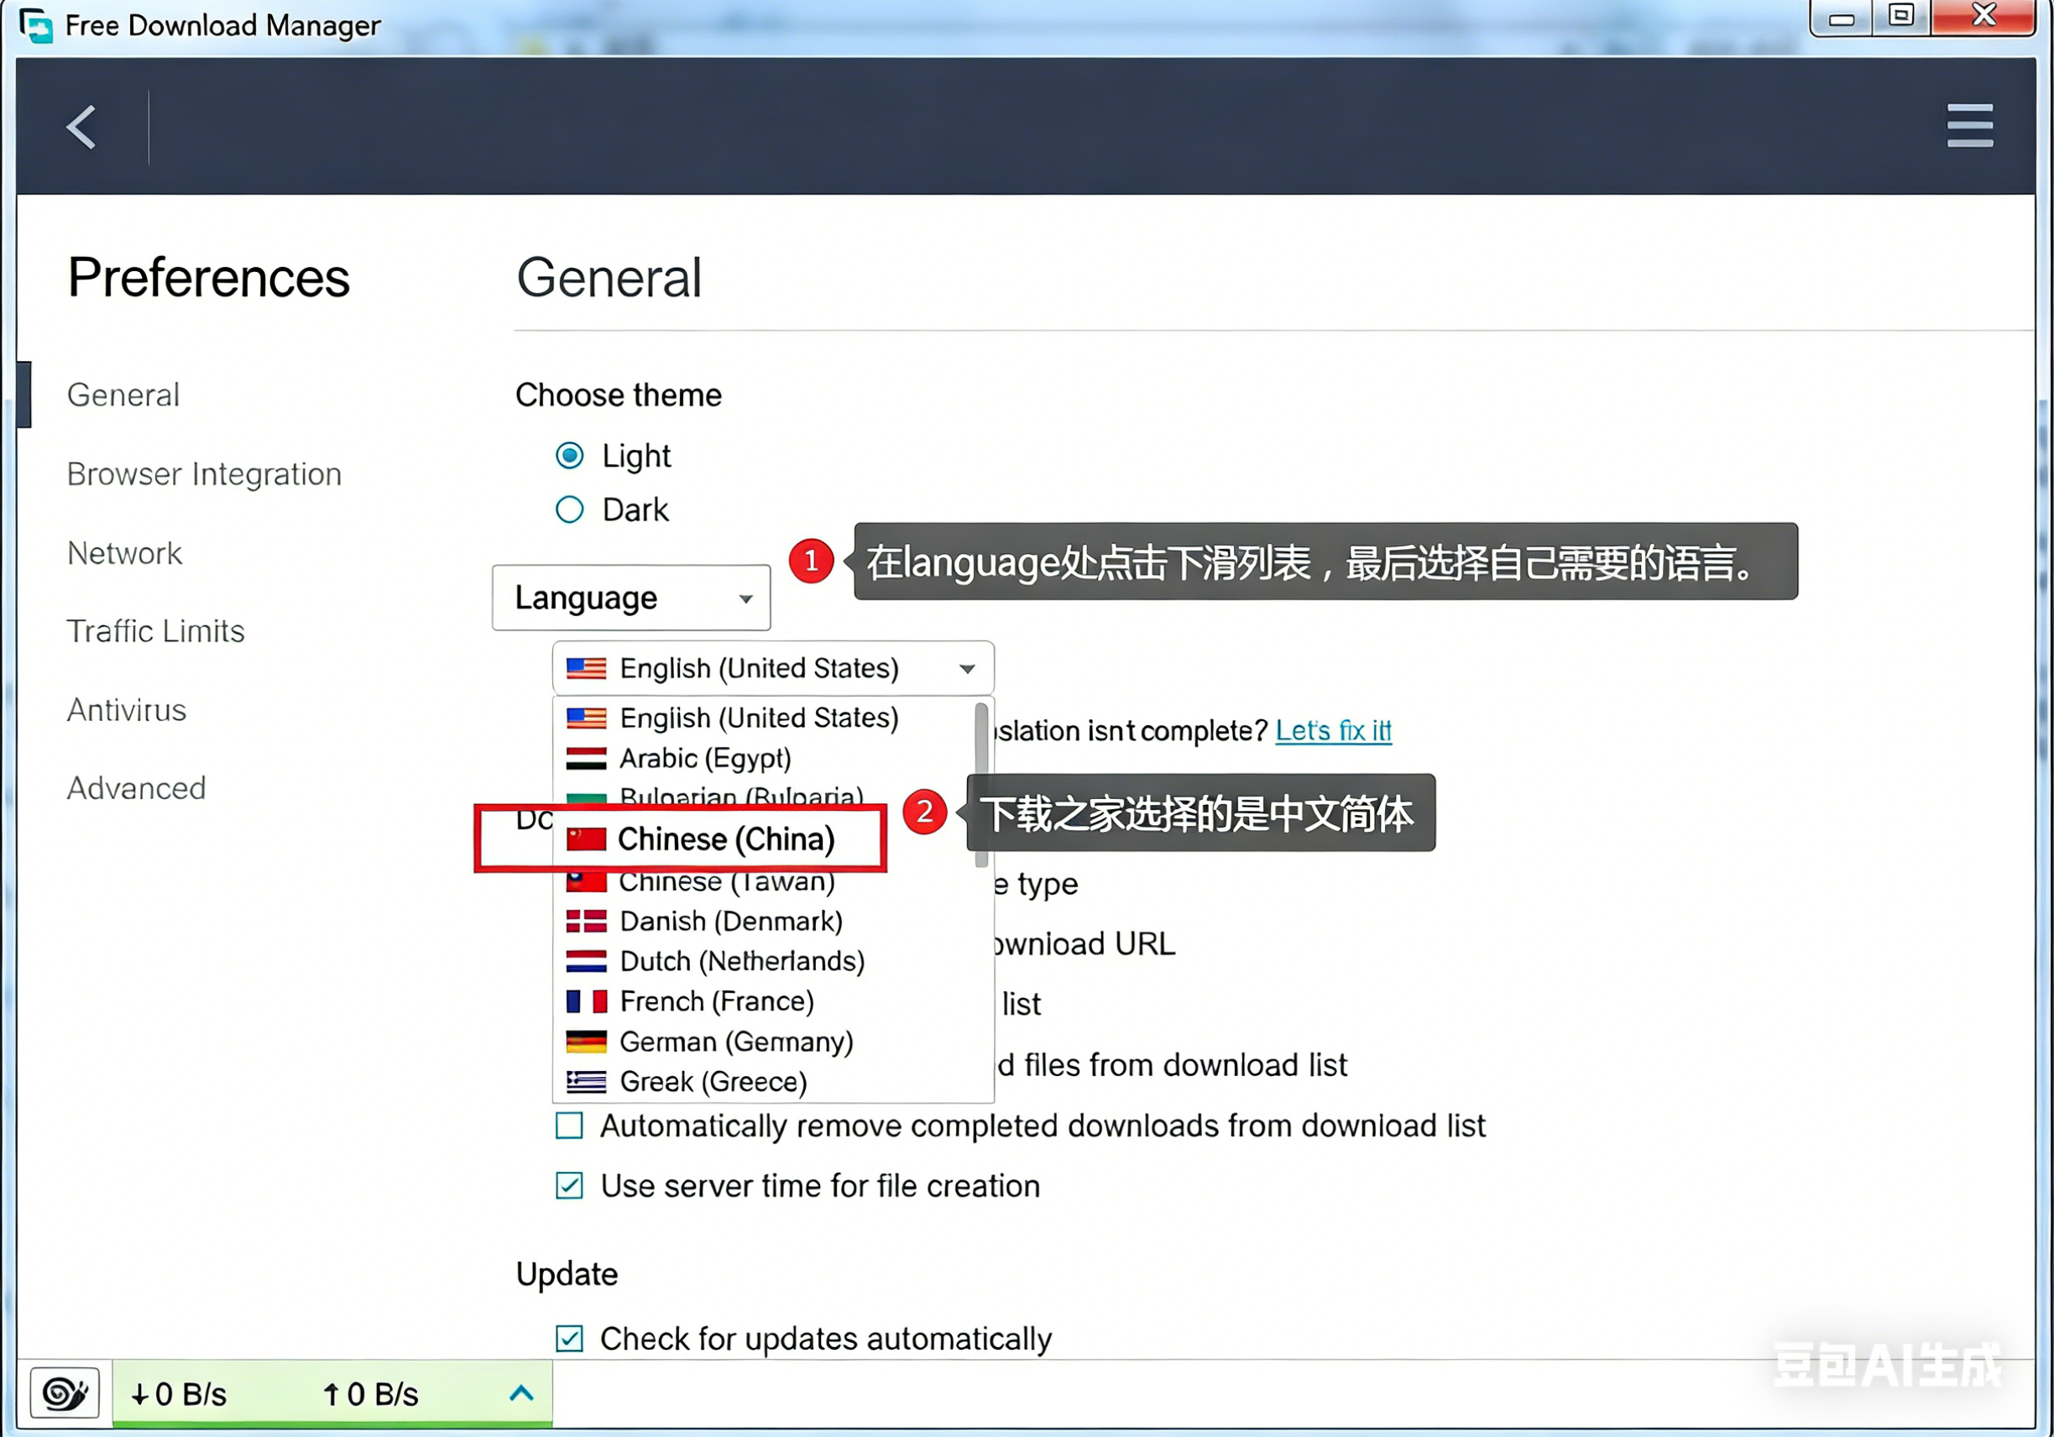Viewport: 2054px width, 1437px height.
Task: Open the hamburger menu icon
Action: [x=1969, y=125]
